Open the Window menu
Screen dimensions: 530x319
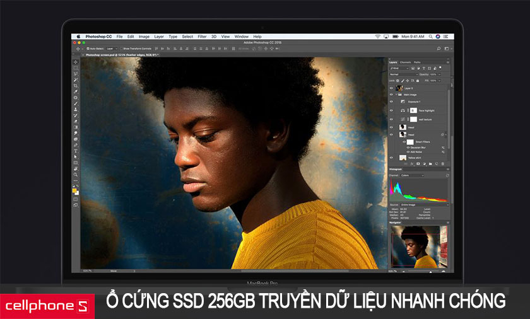tap(241, 37)
